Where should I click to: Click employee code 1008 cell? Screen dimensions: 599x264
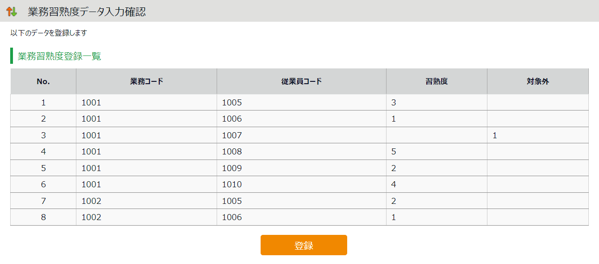(x=232, y=152)
